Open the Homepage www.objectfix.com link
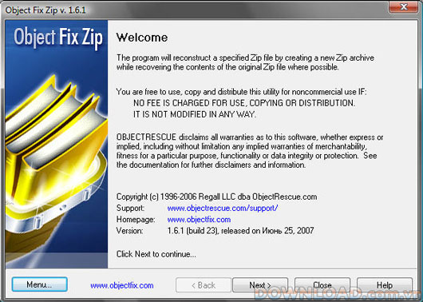 (199, 220)
